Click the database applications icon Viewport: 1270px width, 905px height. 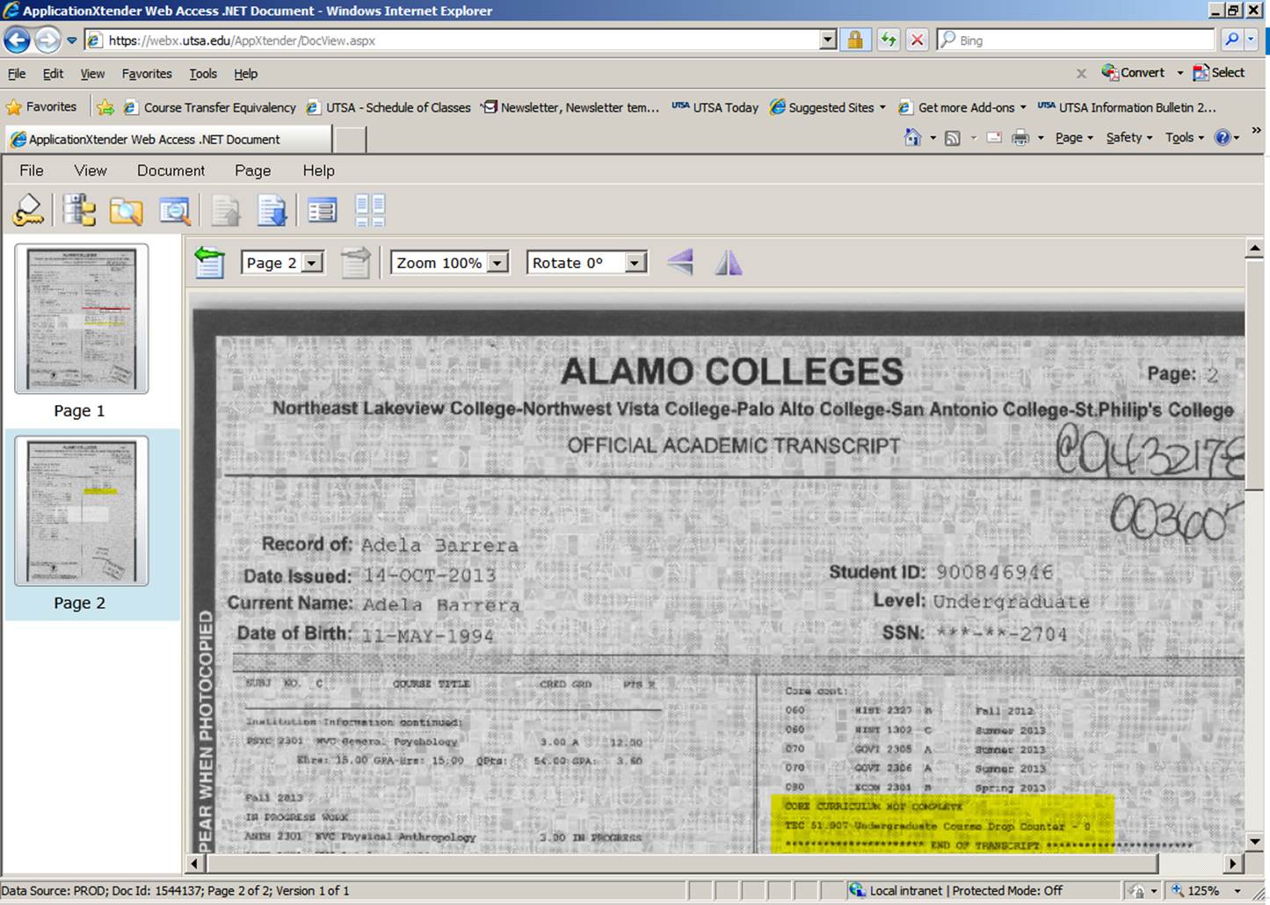click(x=78, y=211)
